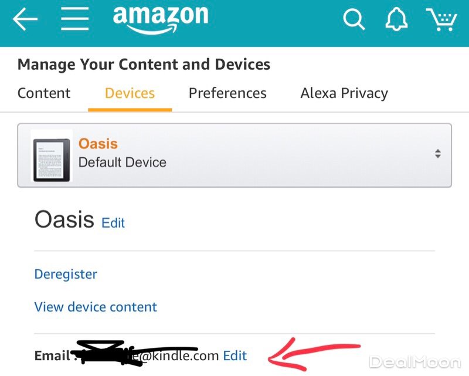This screenshot has width=469, height=376.
Task: Click the Amazon logo
Action: pyautogui.click(x=160, y=19)
